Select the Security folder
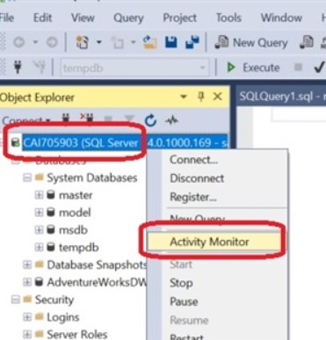This screenshot has width=326, height=340. 54,300
